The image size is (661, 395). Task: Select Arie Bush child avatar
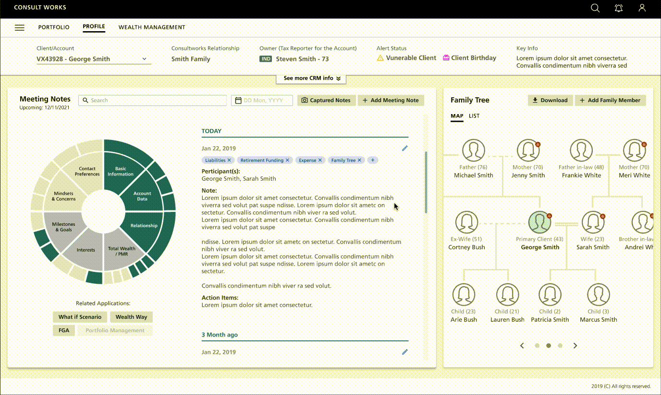(464, 295)
